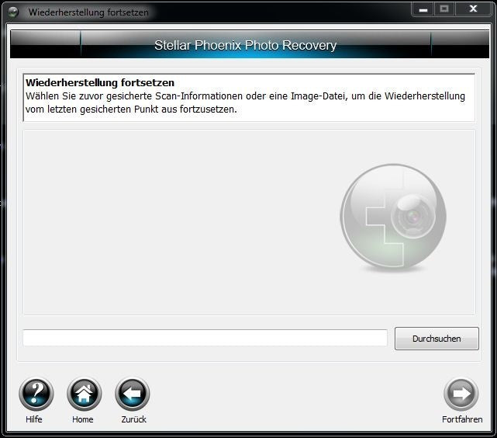The height and width of the screenshot is (438, 497).
Task: Go to the Home screen icon
Action: pos(84,394)
